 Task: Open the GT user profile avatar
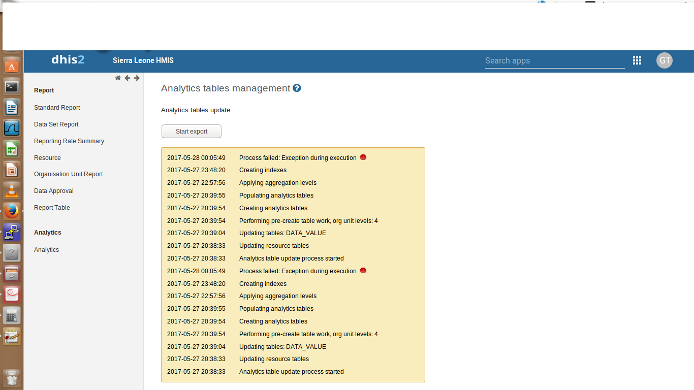point(665,60)
